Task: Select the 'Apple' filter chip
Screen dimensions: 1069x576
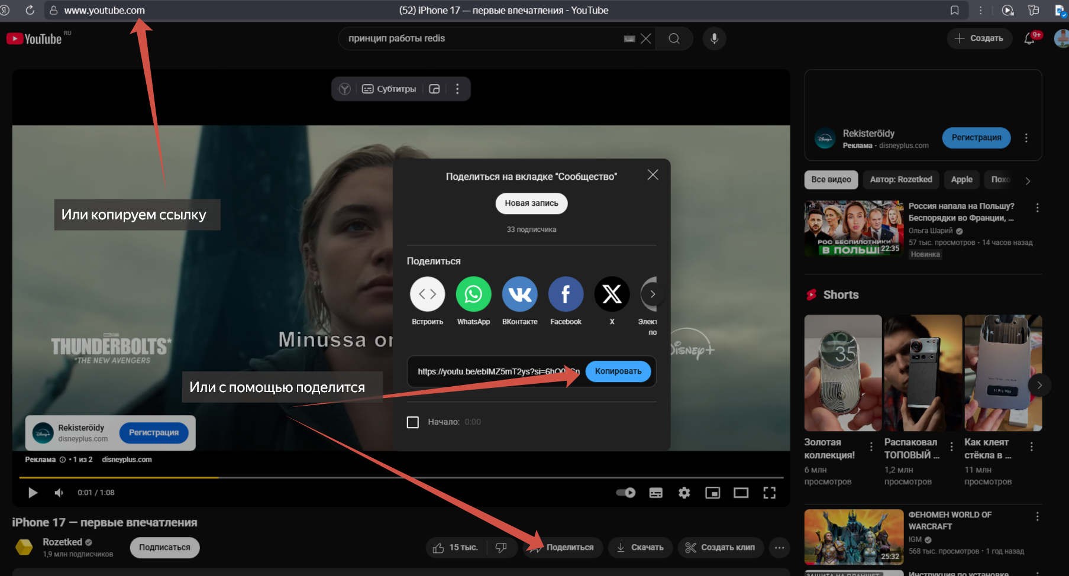Action: tap(961, 180)
